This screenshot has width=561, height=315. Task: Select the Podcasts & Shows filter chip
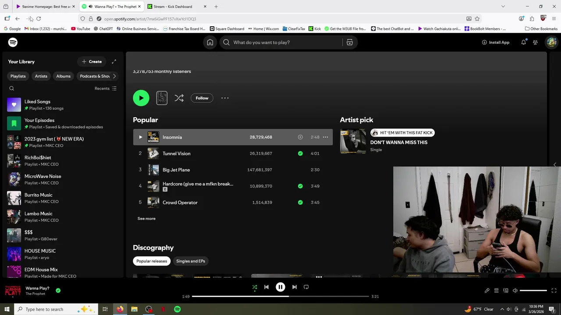tap(94, 76)
